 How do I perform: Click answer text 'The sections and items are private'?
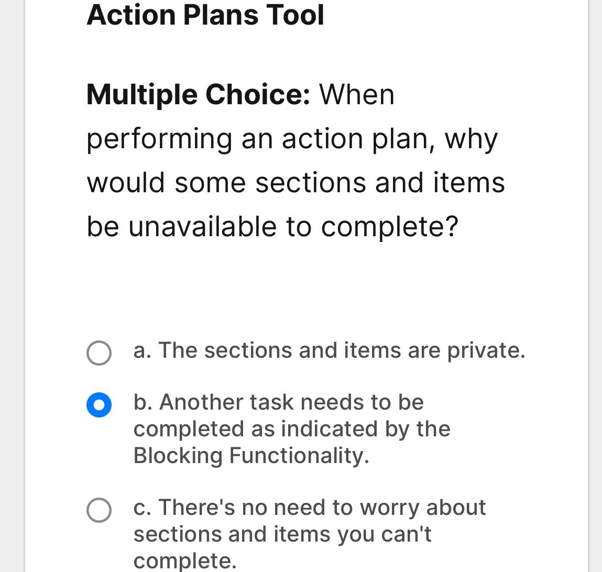tap(329, 350)
